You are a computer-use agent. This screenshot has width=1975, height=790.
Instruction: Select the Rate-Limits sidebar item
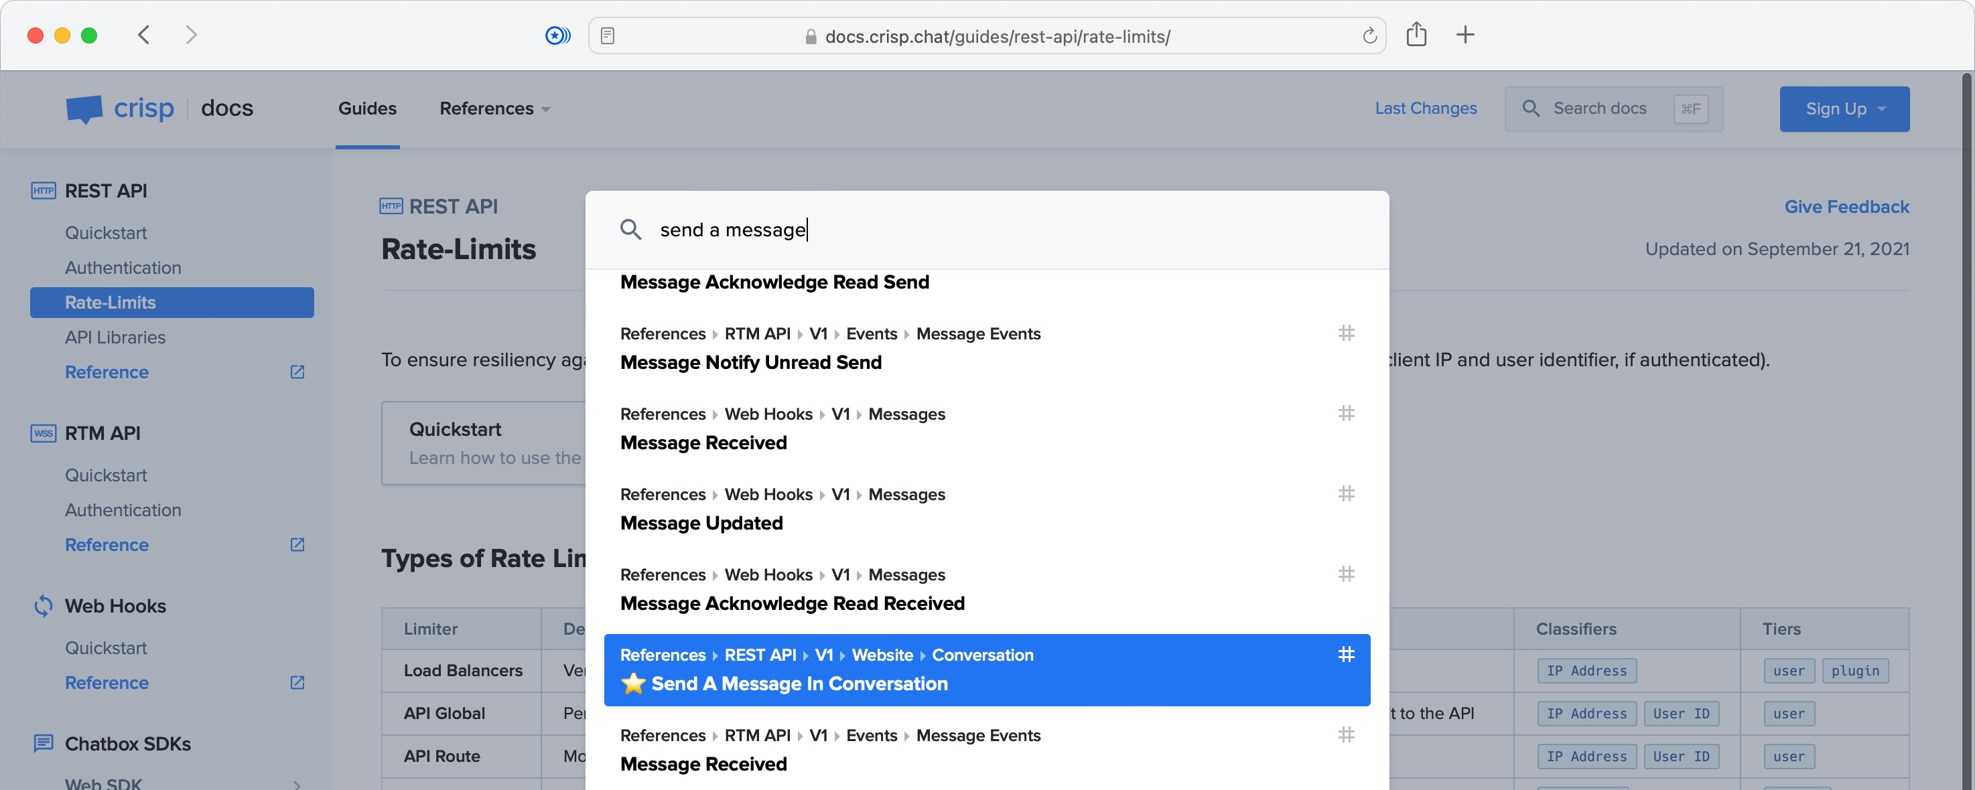pyautogui.click(x=172, y=303)
